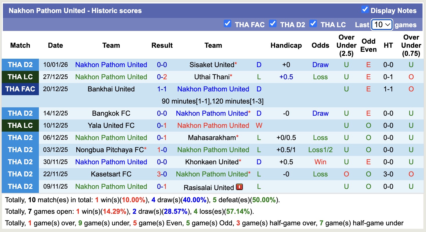The width and height of the screenshot is (426, 232).
Task: Click the THA D2 badge on the Rasisalai United row
Action: pos(20,187)
